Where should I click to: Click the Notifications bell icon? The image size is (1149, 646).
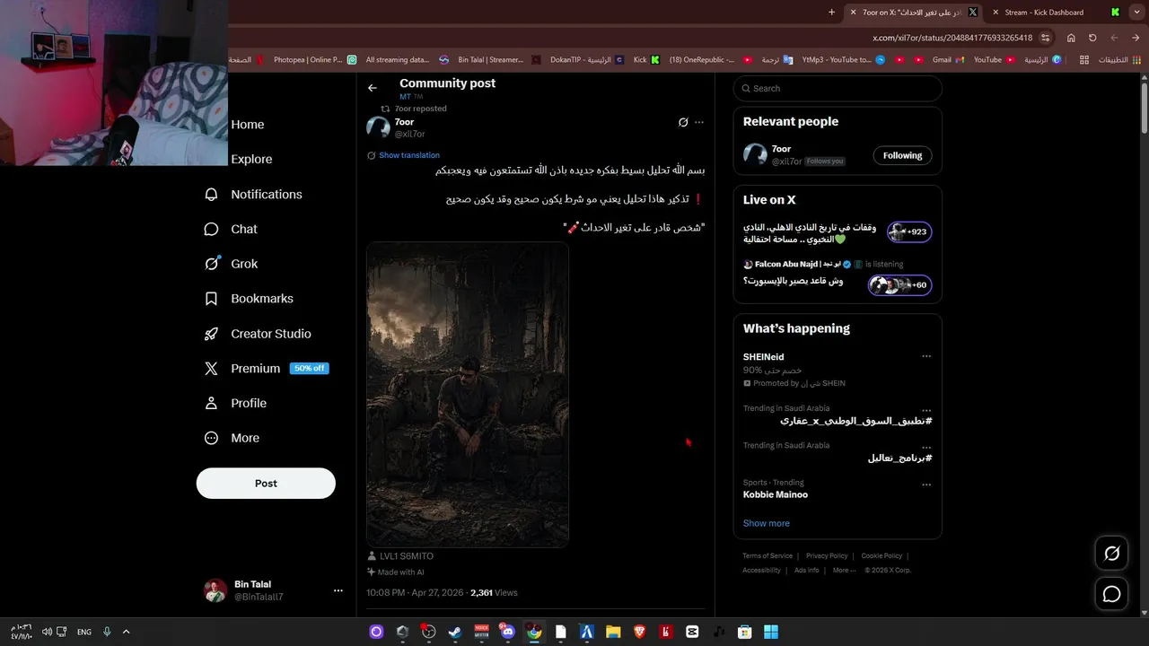(x=211, y=195)
